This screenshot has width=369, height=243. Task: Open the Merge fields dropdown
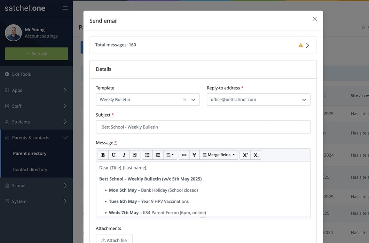tap(219, 155)
